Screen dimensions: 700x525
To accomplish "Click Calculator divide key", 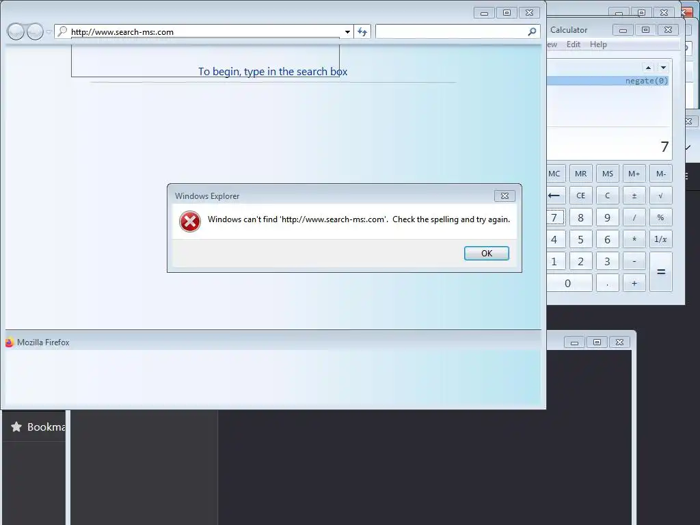I will pyautogui.click(x=634, y=217).
